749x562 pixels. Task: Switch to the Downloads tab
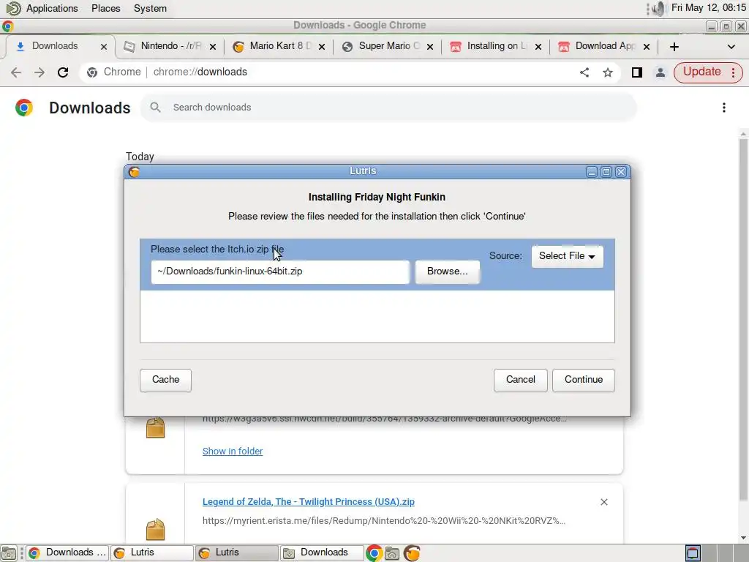click(x=54, y=46)
